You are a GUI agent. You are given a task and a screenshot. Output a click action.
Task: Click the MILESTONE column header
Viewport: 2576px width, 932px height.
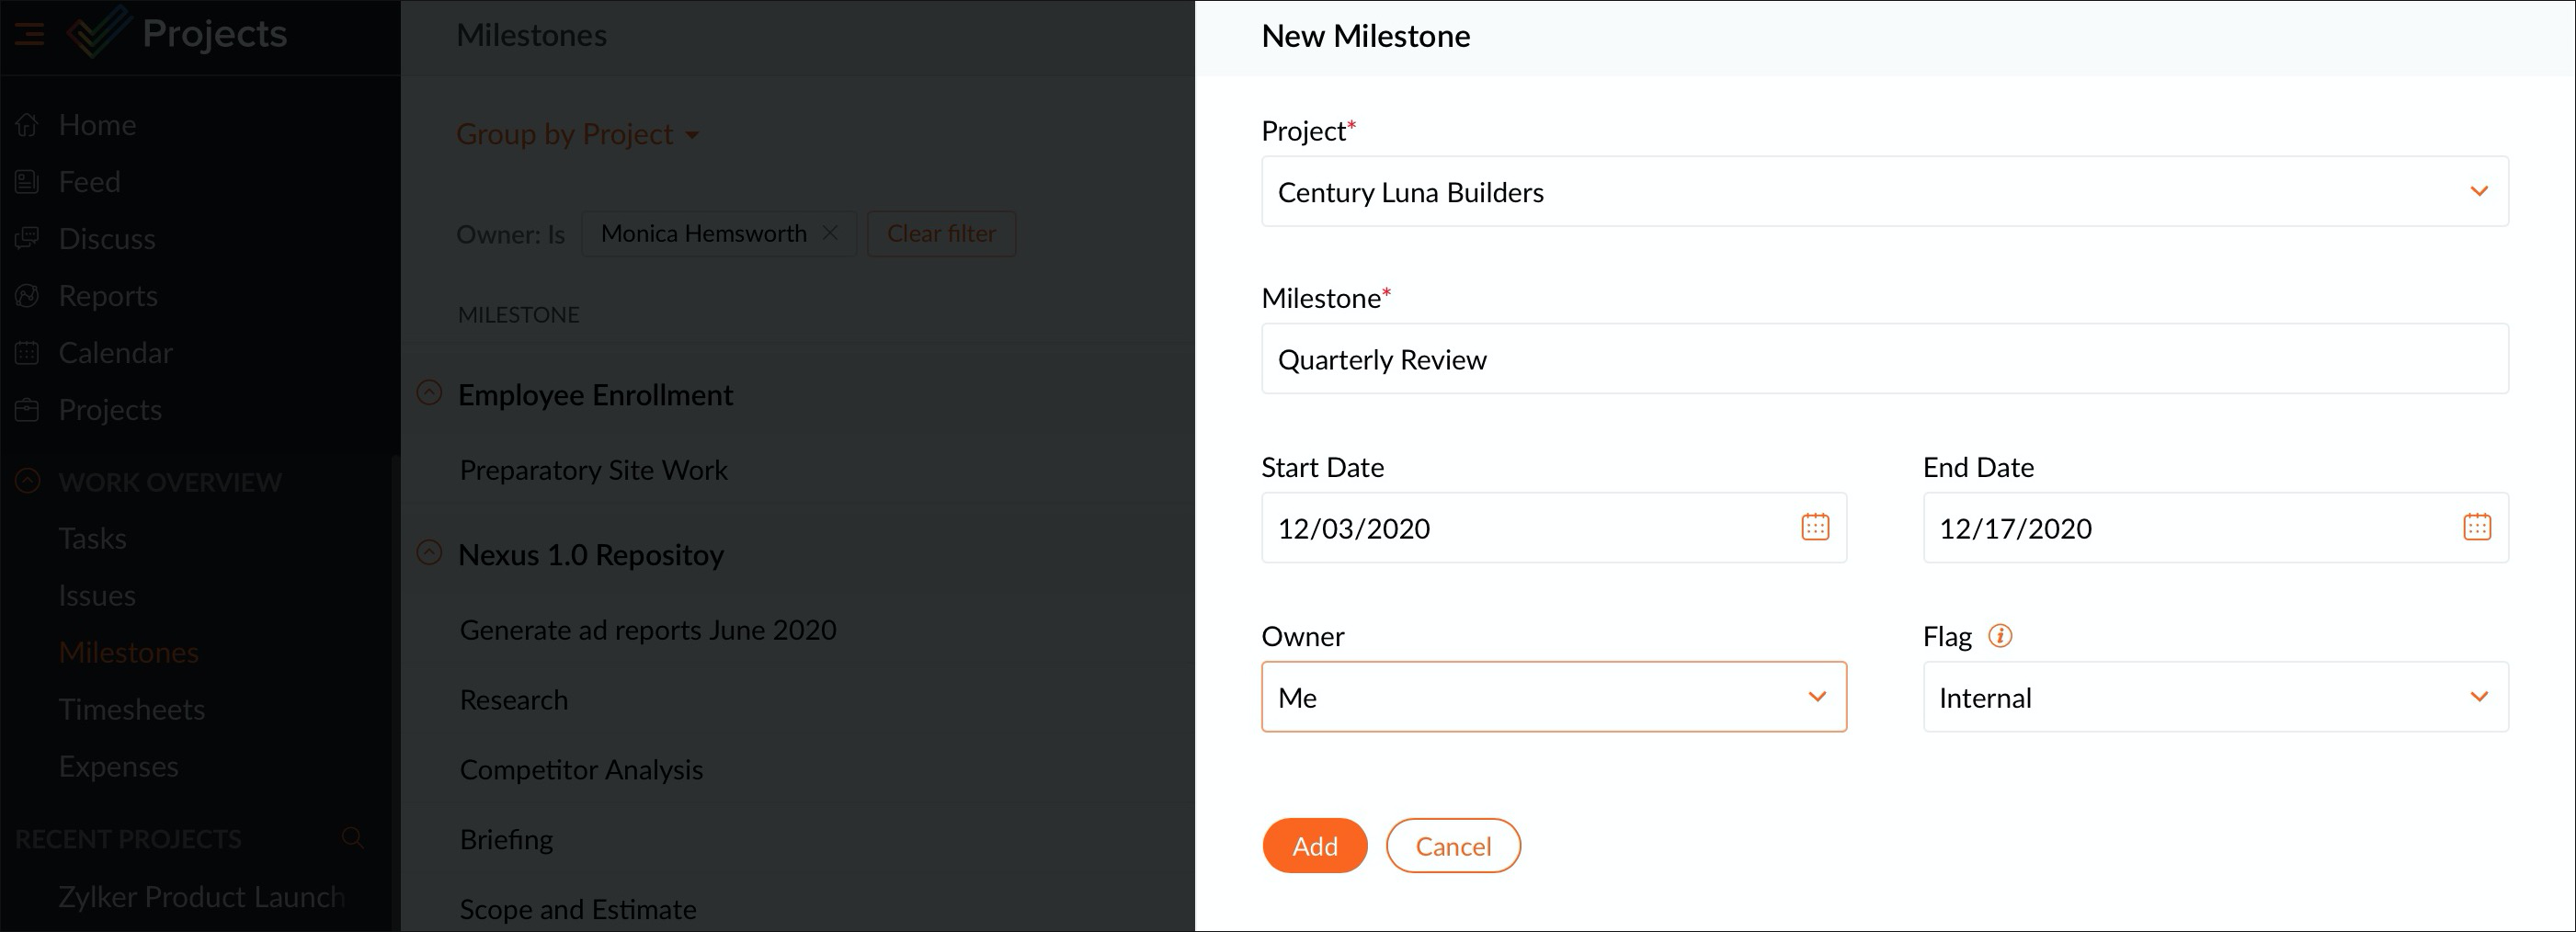pos(518,315)
